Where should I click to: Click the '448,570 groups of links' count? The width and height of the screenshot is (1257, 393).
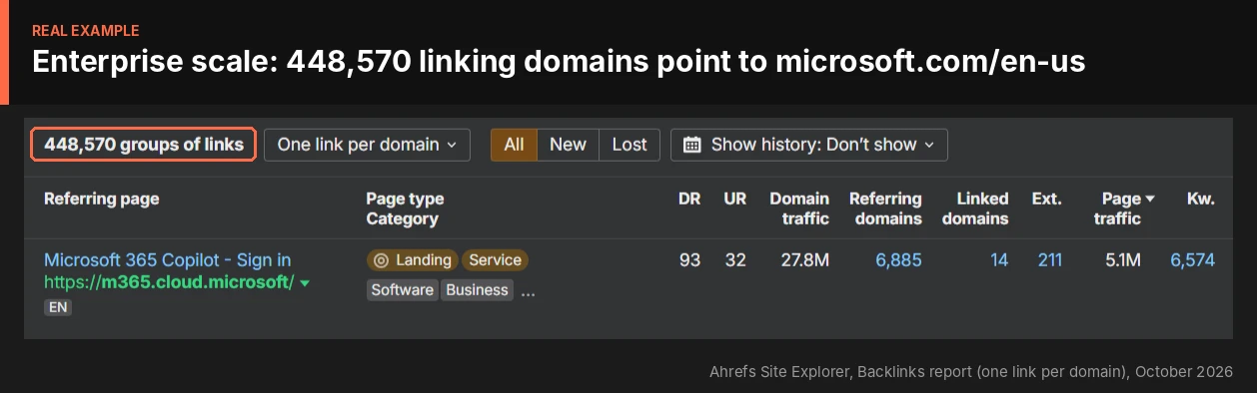144,145
